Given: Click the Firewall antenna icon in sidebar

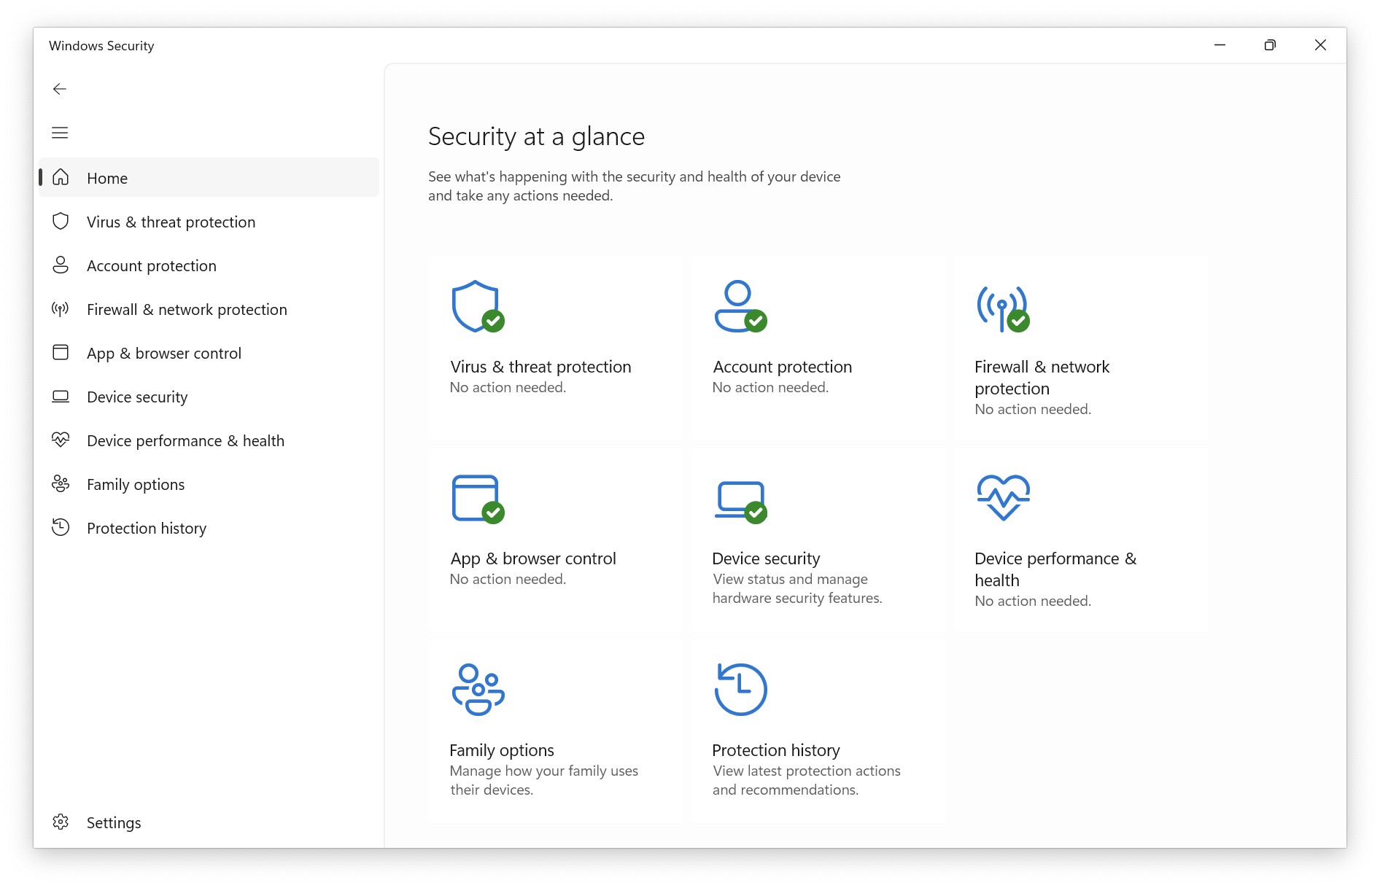Looking at the screenshot, I should point(61,309).
